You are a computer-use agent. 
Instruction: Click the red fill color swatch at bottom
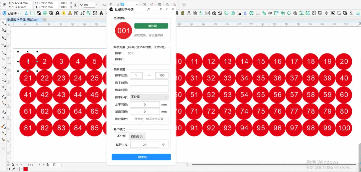coord(25,169)
